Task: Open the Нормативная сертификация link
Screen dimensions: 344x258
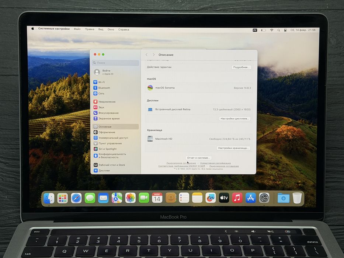Action: click(x=215, y=163)
